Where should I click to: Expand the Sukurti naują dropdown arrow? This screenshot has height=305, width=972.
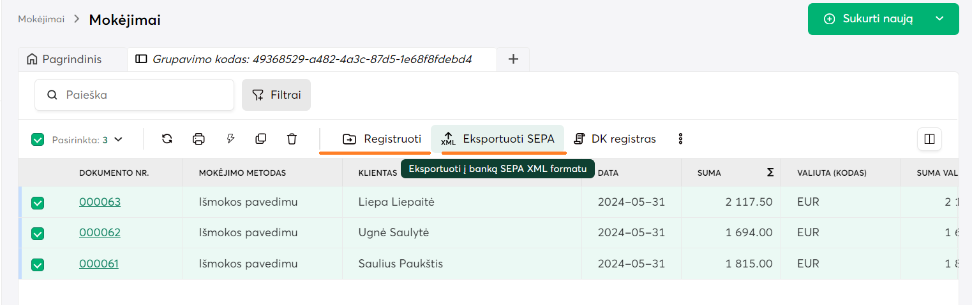coord(939,19)
